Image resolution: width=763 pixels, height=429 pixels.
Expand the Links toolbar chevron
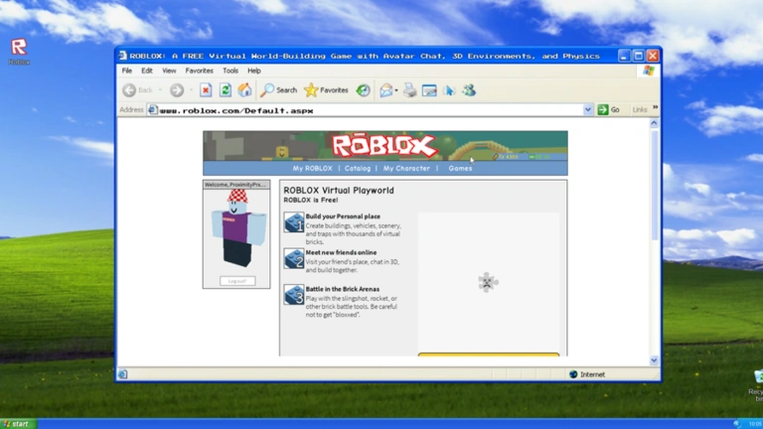tap(655, 108)
